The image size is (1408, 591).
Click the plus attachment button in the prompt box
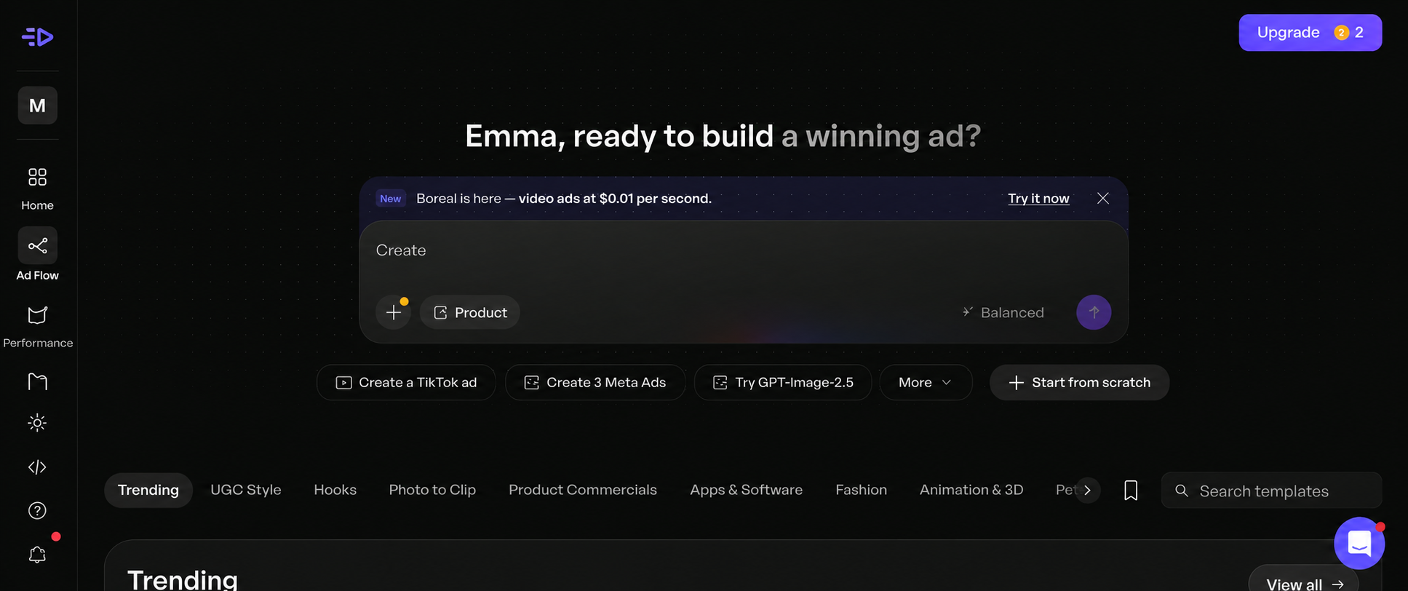(x=394, y=312)
